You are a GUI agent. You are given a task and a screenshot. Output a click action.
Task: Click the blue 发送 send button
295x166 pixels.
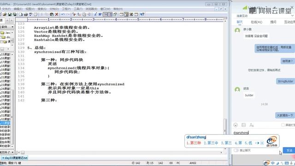(289, 150)
